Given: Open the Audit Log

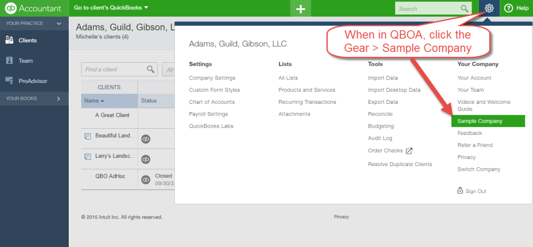Looking at the screenshot, I should tap(380, 138).
